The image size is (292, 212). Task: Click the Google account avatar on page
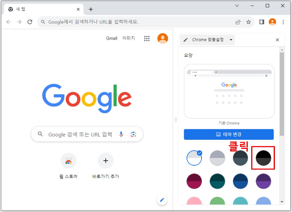[x=163, y=38]
